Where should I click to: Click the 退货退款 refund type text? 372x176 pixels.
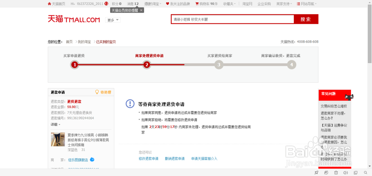pyautogui.click(x=74, y=102)
